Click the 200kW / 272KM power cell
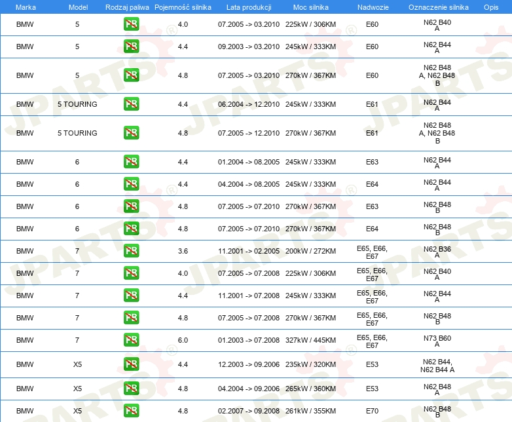This screenshot has height=422, width=512. tap(310, 251)
